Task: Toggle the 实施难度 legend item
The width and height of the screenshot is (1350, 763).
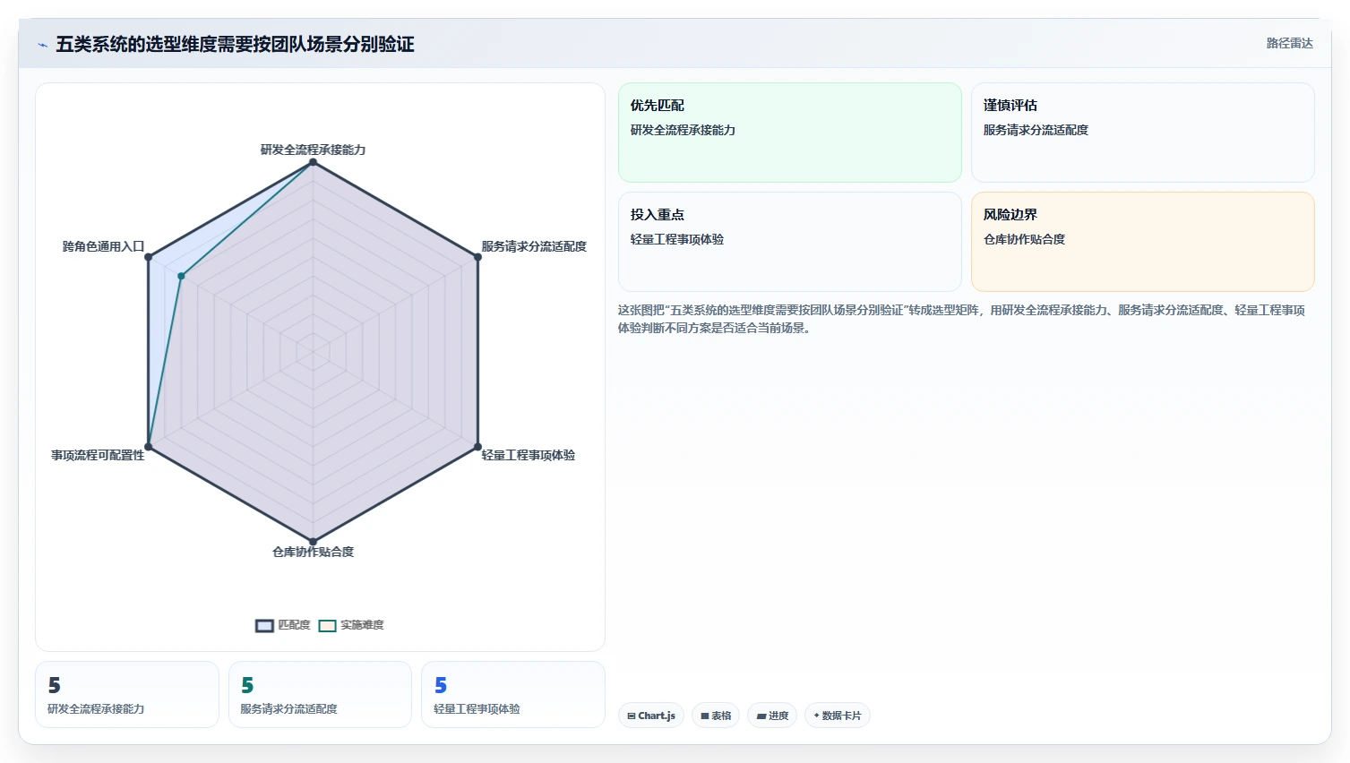Action: click(x=351, y=625)
